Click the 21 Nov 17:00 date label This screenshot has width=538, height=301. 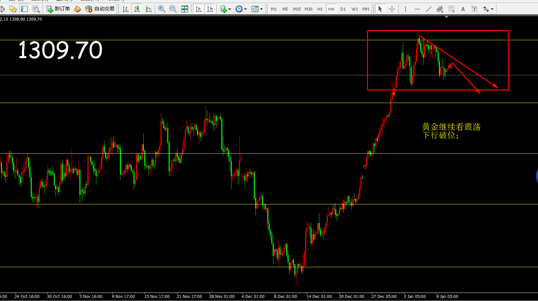click(x=189, y=297)
